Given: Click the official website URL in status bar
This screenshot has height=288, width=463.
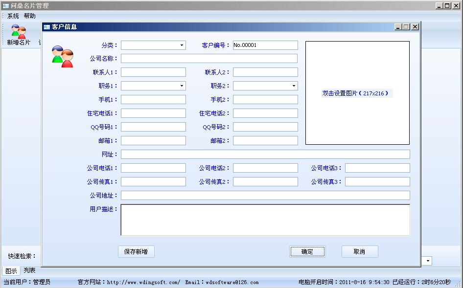Looking at the screenshot, I should [143, 283].
